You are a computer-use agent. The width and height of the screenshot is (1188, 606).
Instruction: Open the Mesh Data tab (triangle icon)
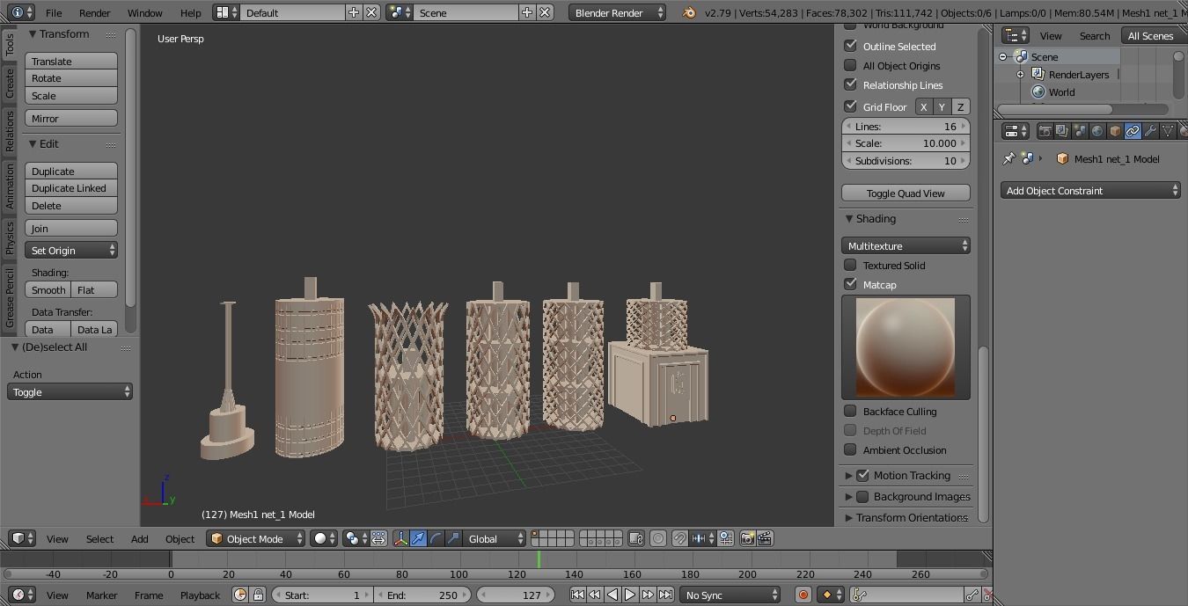click(1168, 131)
